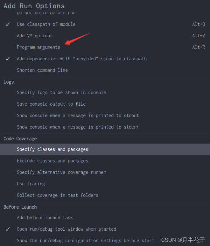Choose Exclude classes and packages
Image resolution: width=210 pixels, height=246 pixels.
point(105,161)
